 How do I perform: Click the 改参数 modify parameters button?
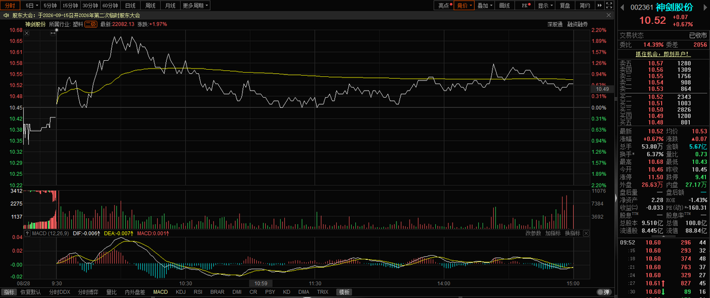(533, 234)
